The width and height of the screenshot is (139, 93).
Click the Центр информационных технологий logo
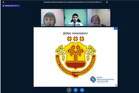click(102, 80)
